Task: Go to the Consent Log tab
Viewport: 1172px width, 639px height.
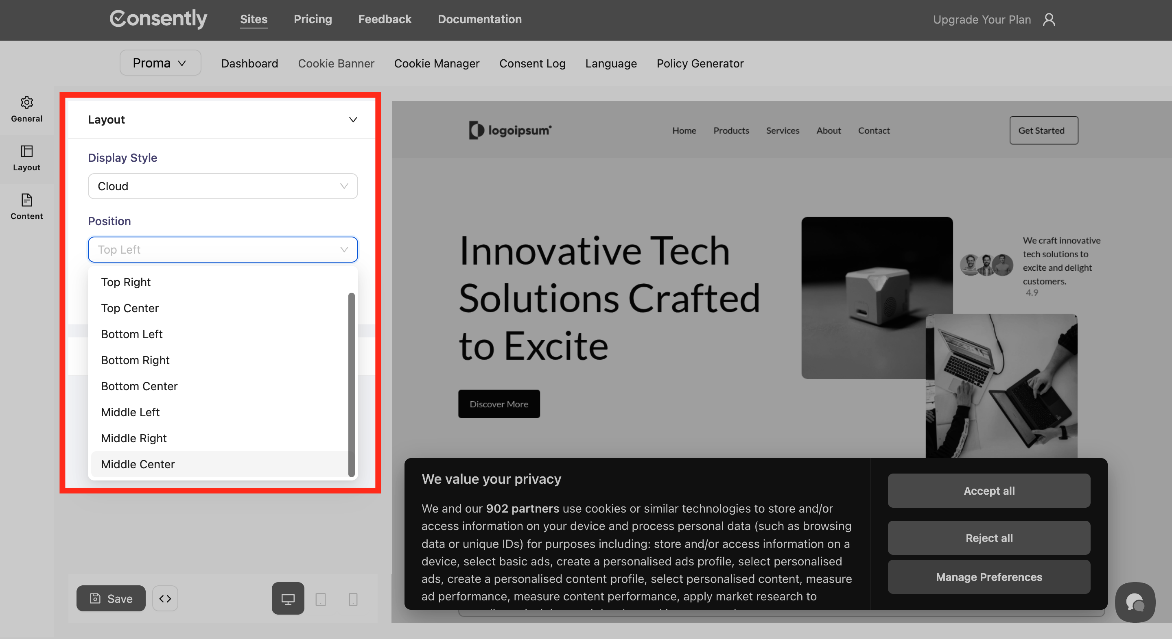Action: [x=532, y=64]
